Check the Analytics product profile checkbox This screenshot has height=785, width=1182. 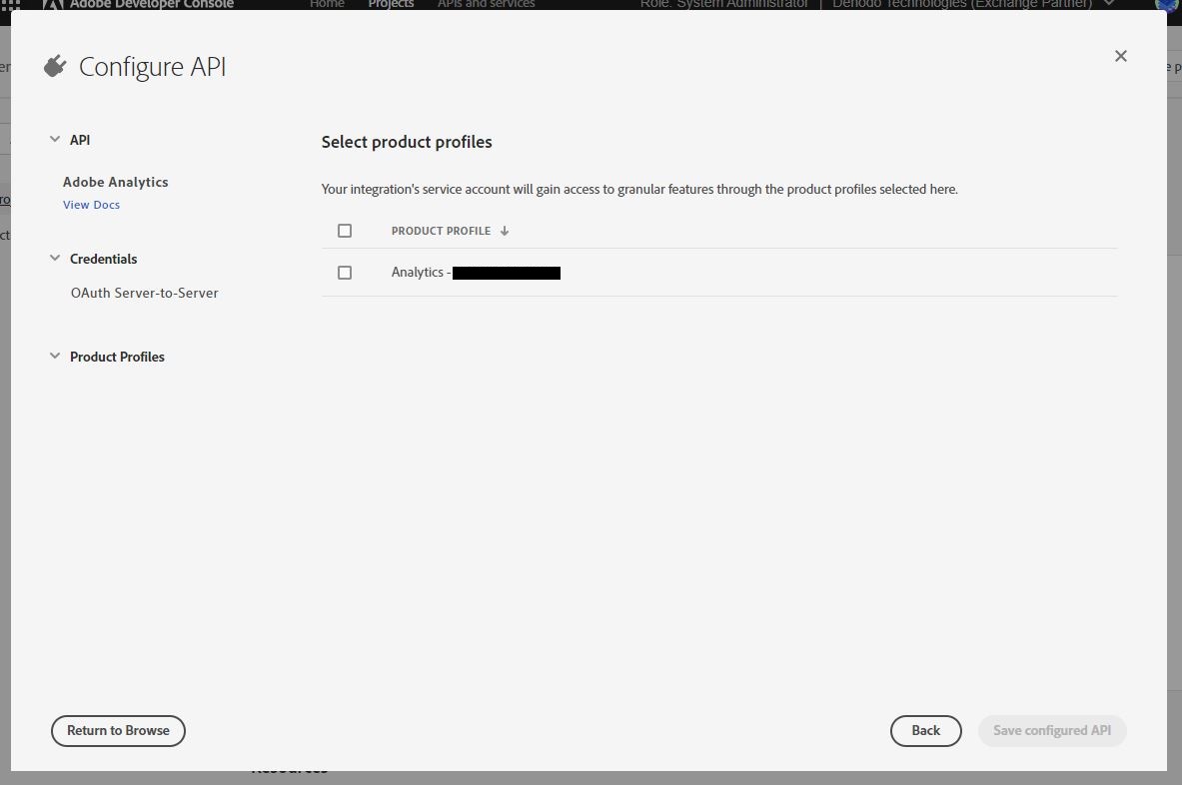click(345, 273)
